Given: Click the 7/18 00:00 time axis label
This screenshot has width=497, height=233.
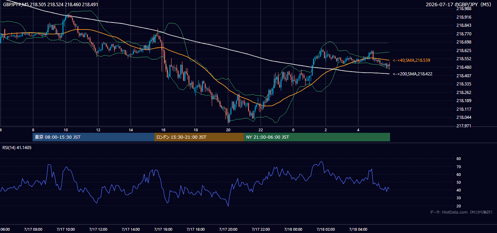Looking at the screenshot, I should pos(293,230).
